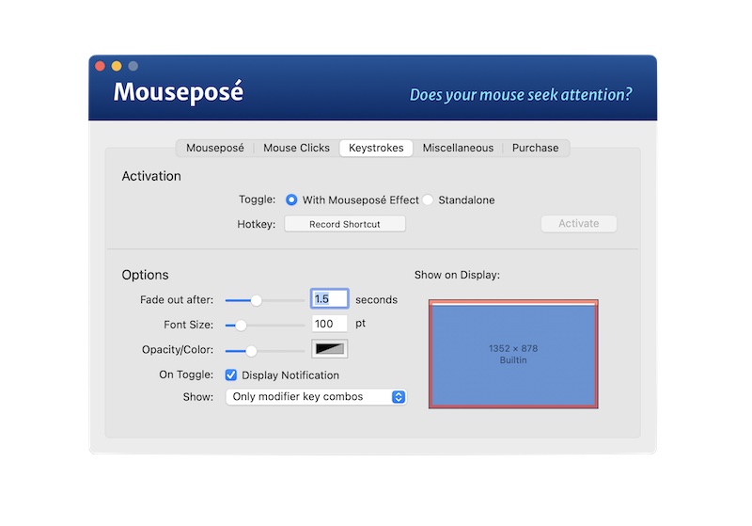Screen dimensions: 752x526
Task: Click the Fade out seconds field
Action: coord(330,299)
